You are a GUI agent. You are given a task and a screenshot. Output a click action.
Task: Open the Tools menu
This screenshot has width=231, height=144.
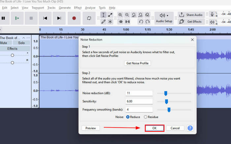click(x=102, y=8)
